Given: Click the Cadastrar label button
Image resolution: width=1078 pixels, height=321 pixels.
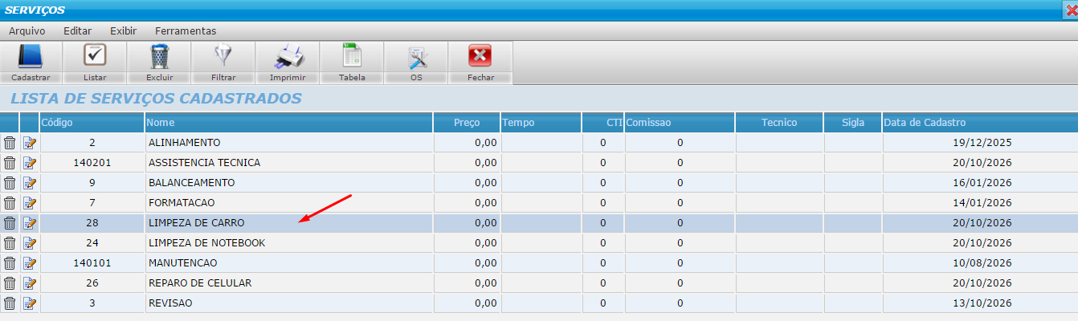Looking at the screenshot, I should (31, 78).
